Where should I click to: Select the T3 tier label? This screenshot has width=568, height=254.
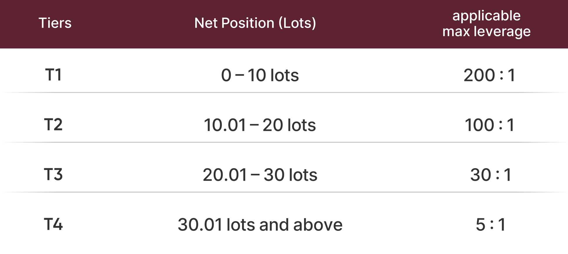(x=53, y=175)
